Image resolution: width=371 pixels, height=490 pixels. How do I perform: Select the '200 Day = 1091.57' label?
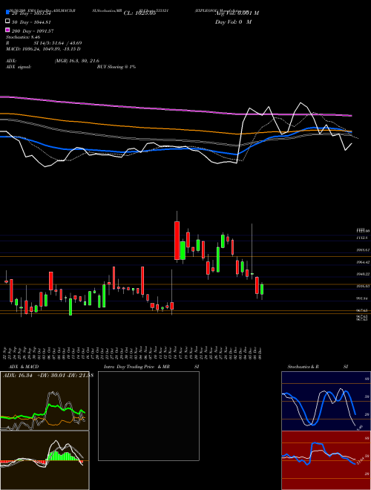coord(33,31)
